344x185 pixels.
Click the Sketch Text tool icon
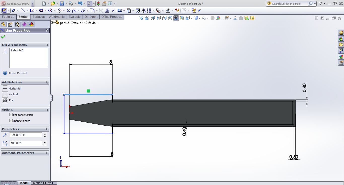pos(107,11)
